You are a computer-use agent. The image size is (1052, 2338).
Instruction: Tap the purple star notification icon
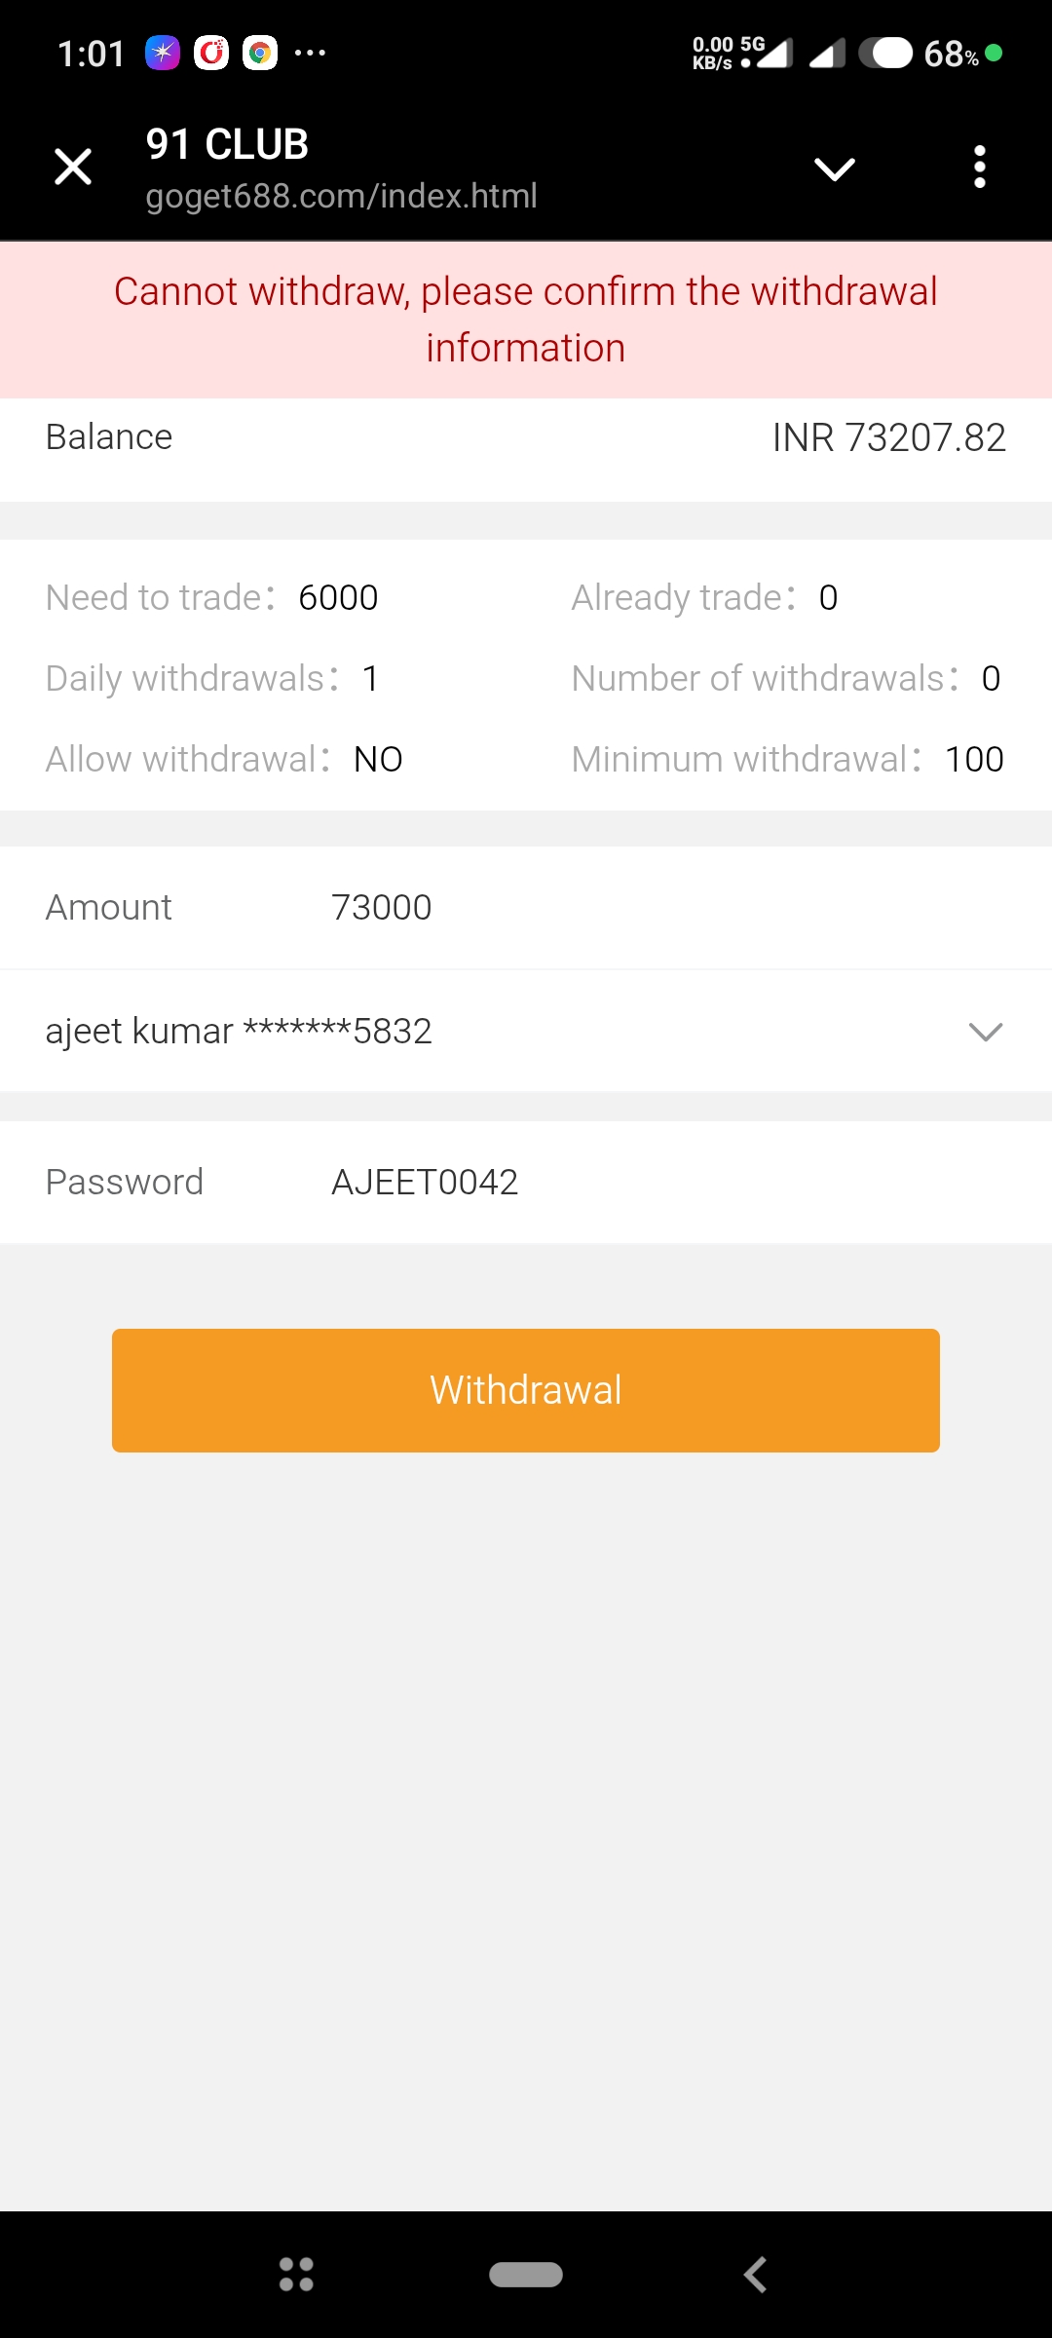pos(163,53)
